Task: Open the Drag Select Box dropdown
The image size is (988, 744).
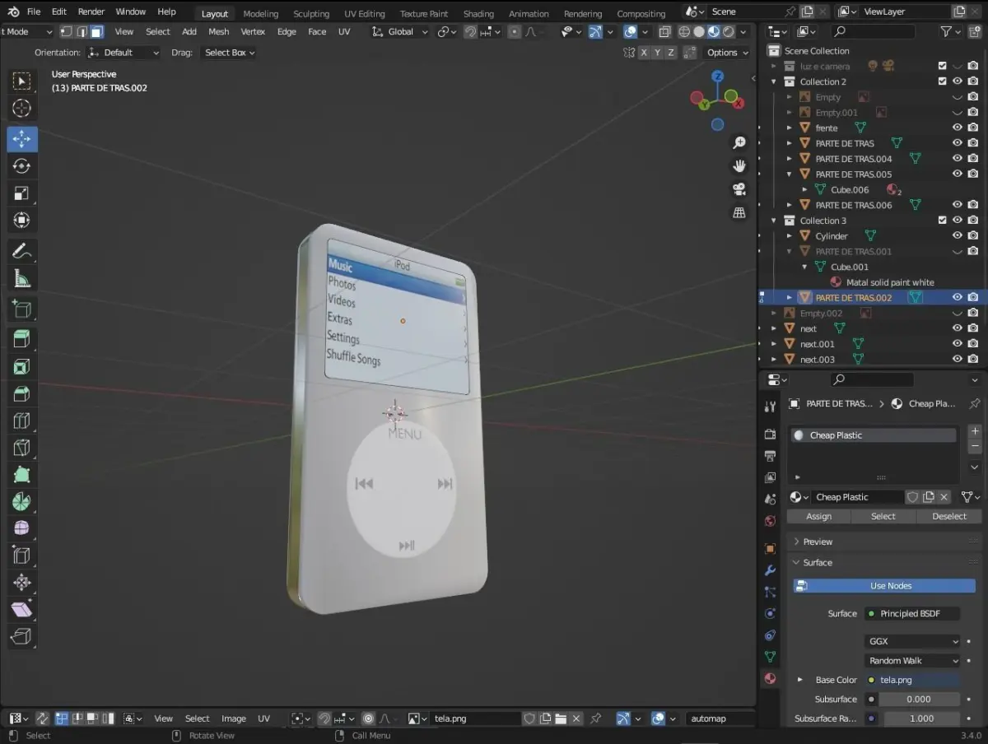Action: [229, 52]
